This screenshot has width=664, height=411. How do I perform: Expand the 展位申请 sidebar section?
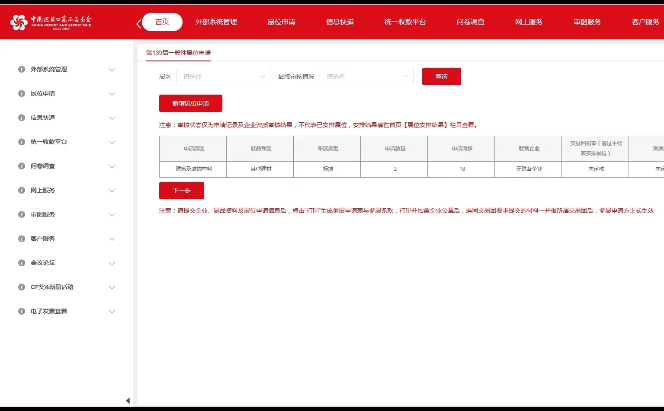coord(112,94)
